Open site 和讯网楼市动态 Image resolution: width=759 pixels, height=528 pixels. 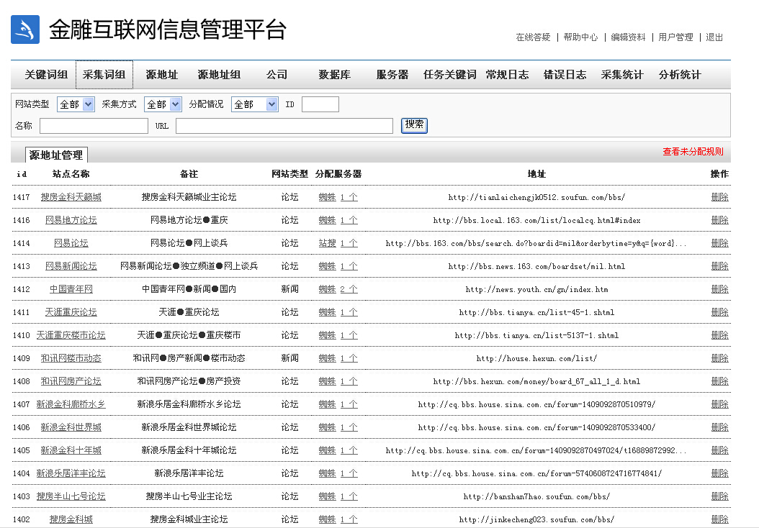(71, 358)
